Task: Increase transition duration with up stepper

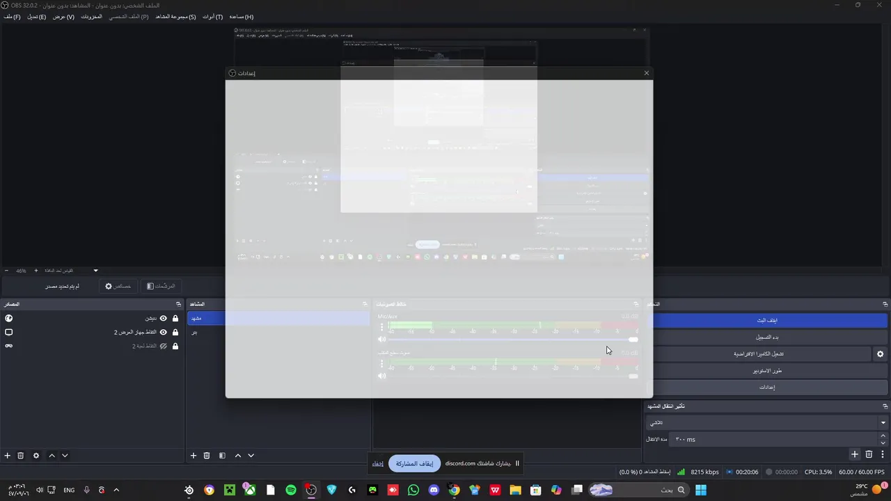Action: click(883, 436)
